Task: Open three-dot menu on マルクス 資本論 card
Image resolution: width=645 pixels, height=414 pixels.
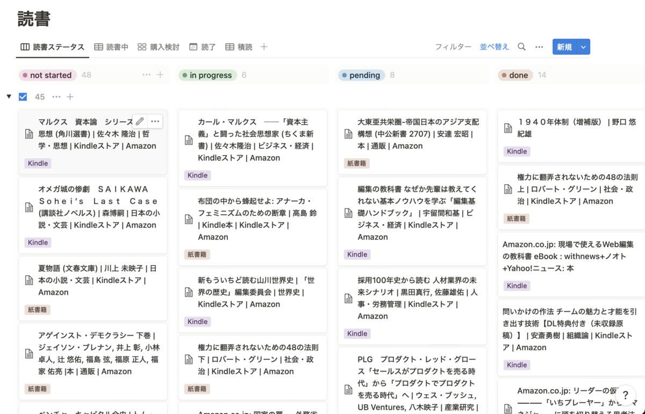Action: click(x=155, y=121)
